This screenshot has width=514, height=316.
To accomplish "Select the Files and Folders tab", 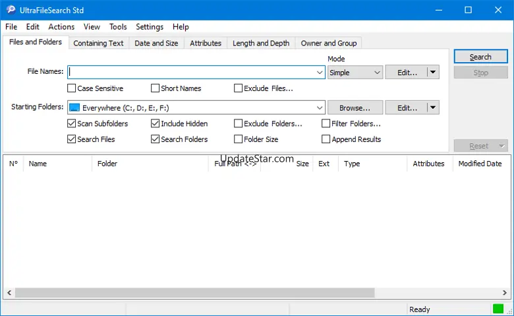I will pyautogui.click(x=36, y=42).
